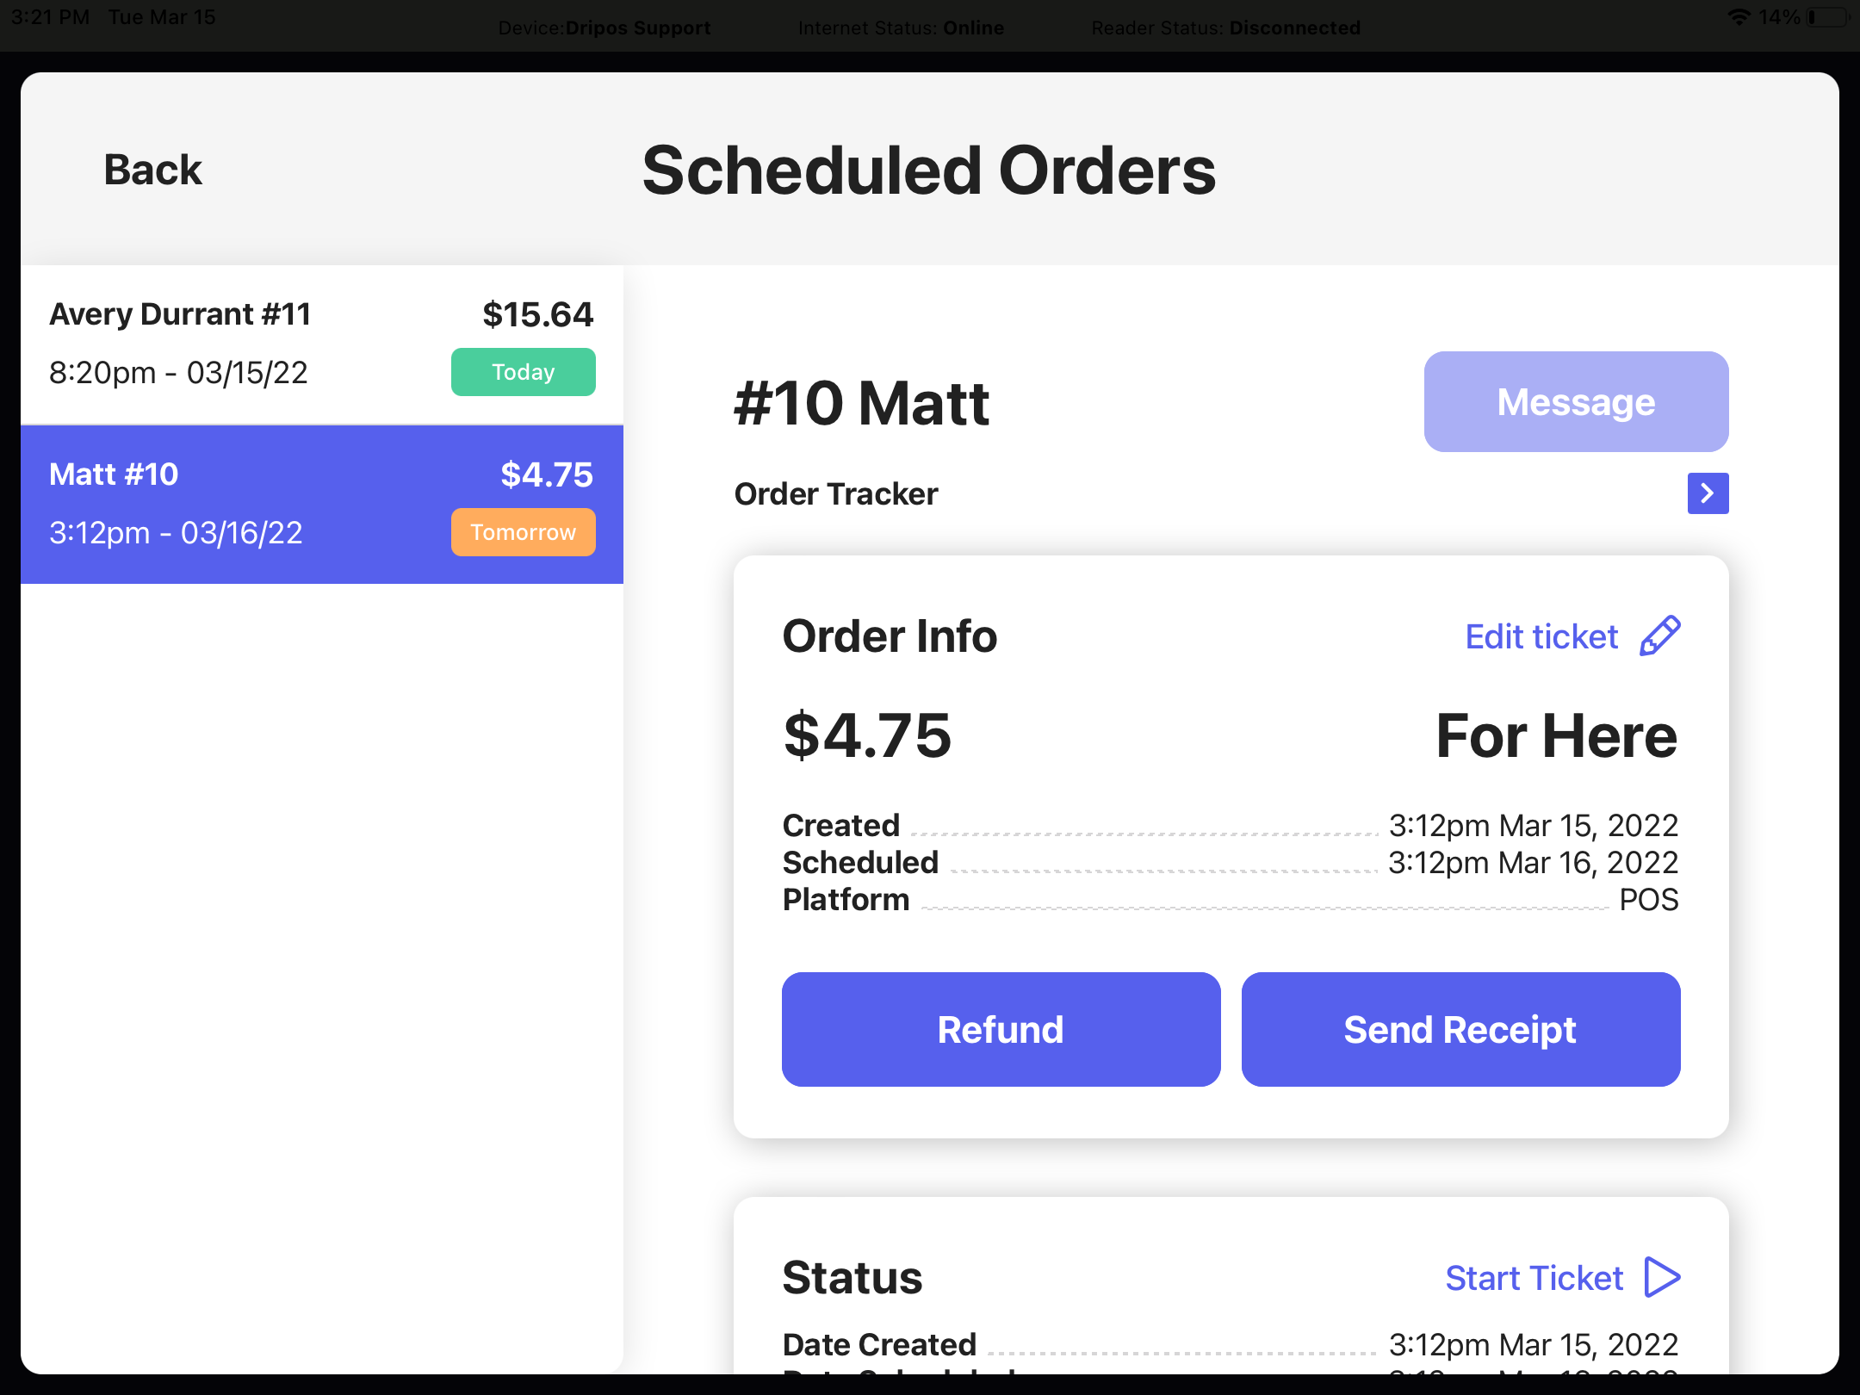1860x1395 pixels.
Task: Click the Device Dripos Support label
Action: pyautogui.click(x=604, y=28)
